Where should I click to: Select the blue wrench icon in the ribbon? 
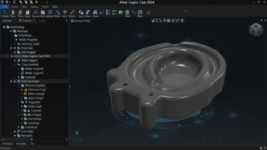click(133, 12)
